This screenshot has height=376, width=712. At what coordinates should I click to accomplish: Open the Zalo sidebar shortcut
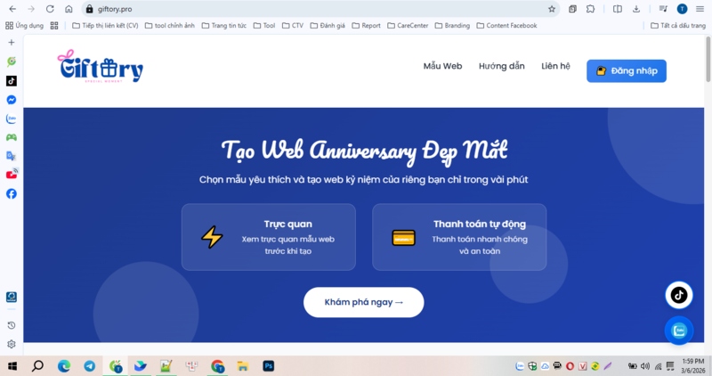coord(12,119)
